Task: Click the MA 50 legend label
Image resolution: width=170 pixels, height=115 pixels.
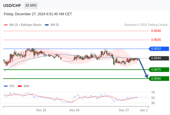Action: click(x=55, y=25)
